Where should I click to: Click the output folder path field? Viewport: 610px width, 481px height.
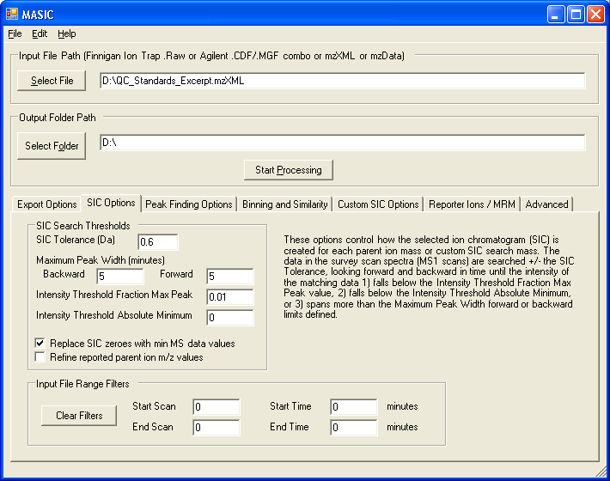[x=342, y=143]
